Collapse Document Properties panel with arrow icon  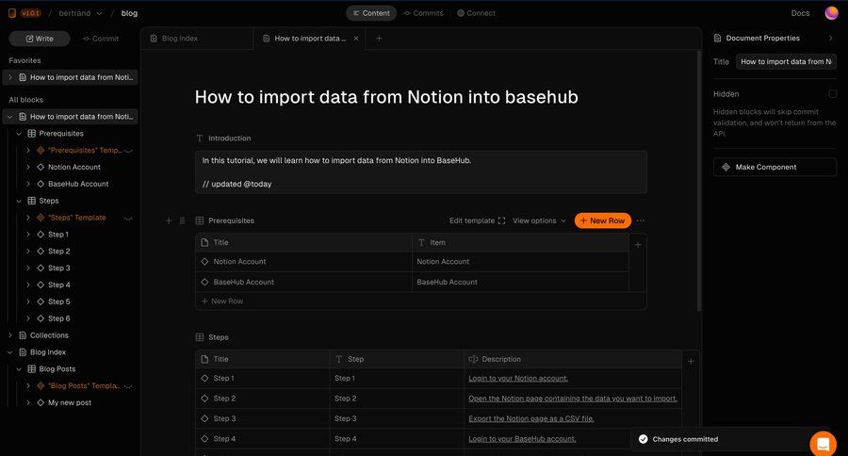(x=830, y=39)
